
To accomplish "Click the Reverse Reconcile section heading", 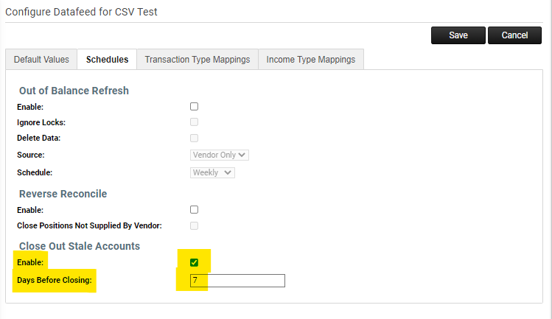I will (x=63, y=194).
